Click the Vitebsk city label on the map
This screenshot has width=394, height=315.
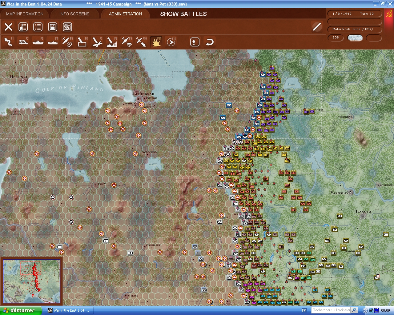133,296
